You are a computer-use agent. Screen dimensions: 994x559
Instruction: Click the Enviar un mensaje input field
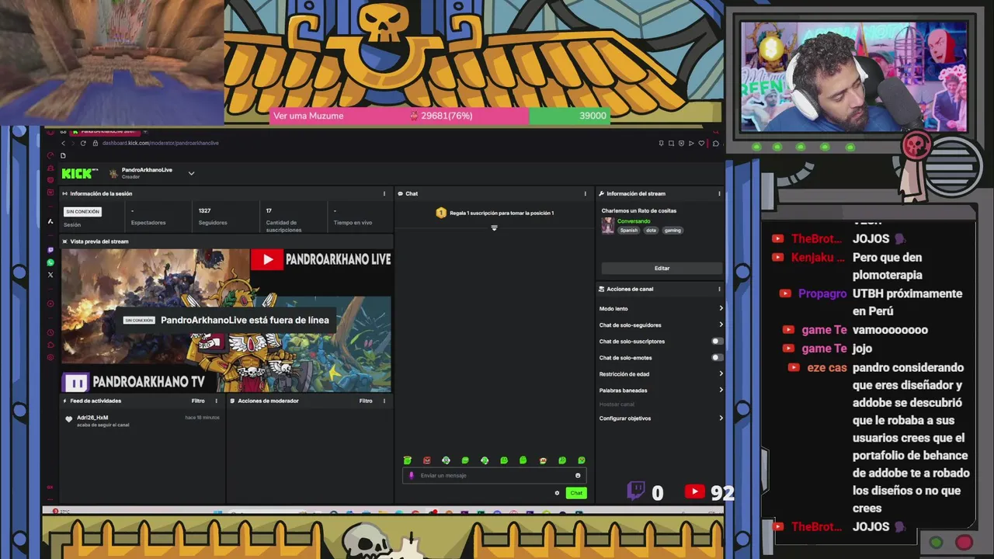tap(494, 475)
